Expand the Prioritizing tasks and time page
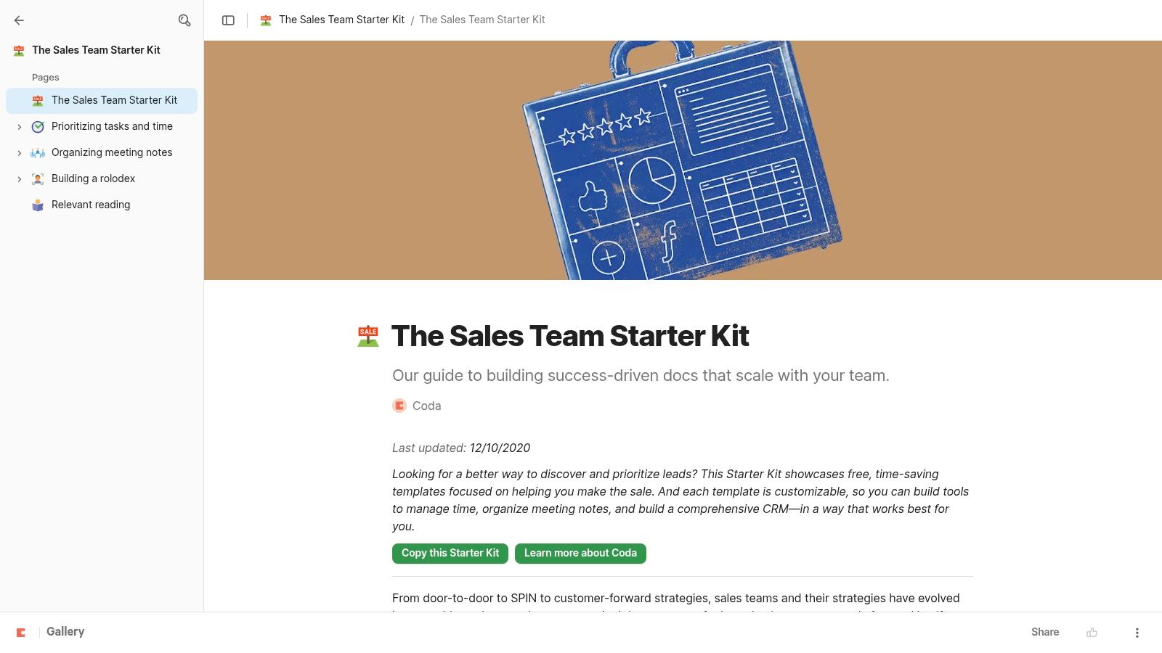This screenshot has width=1162, height=653. pyautogui.click(x=20, y=127)
